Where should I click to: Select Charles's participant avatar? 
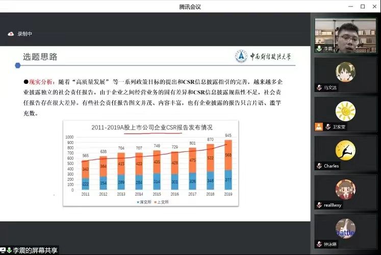345,150
